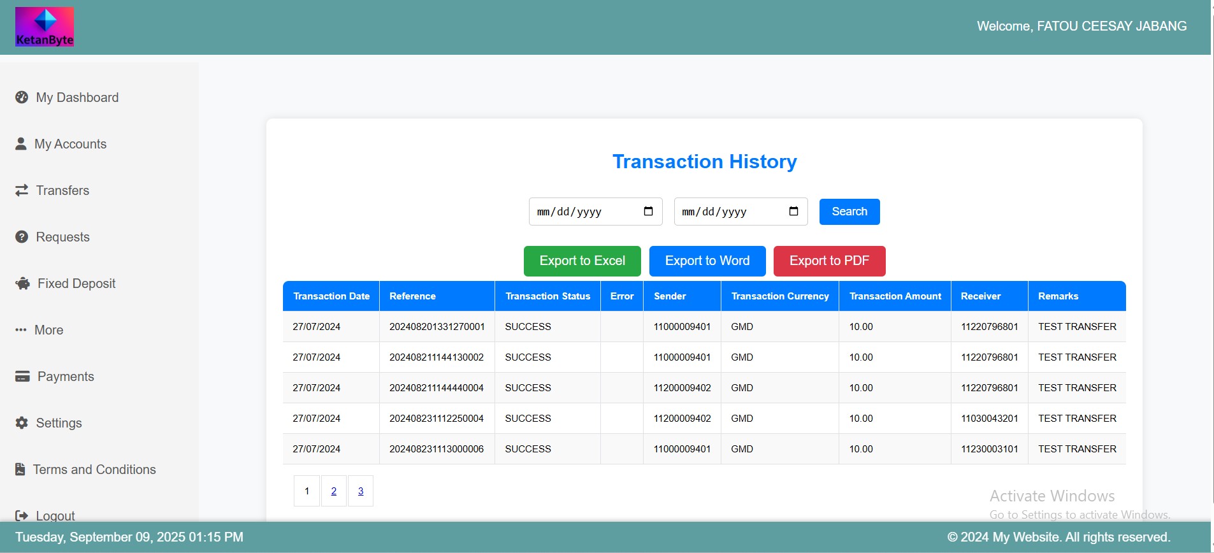Click receiver 11230003101
The height and width of the screenshot is (553, 1214).
pyautogui.click(x=990, y=449)
